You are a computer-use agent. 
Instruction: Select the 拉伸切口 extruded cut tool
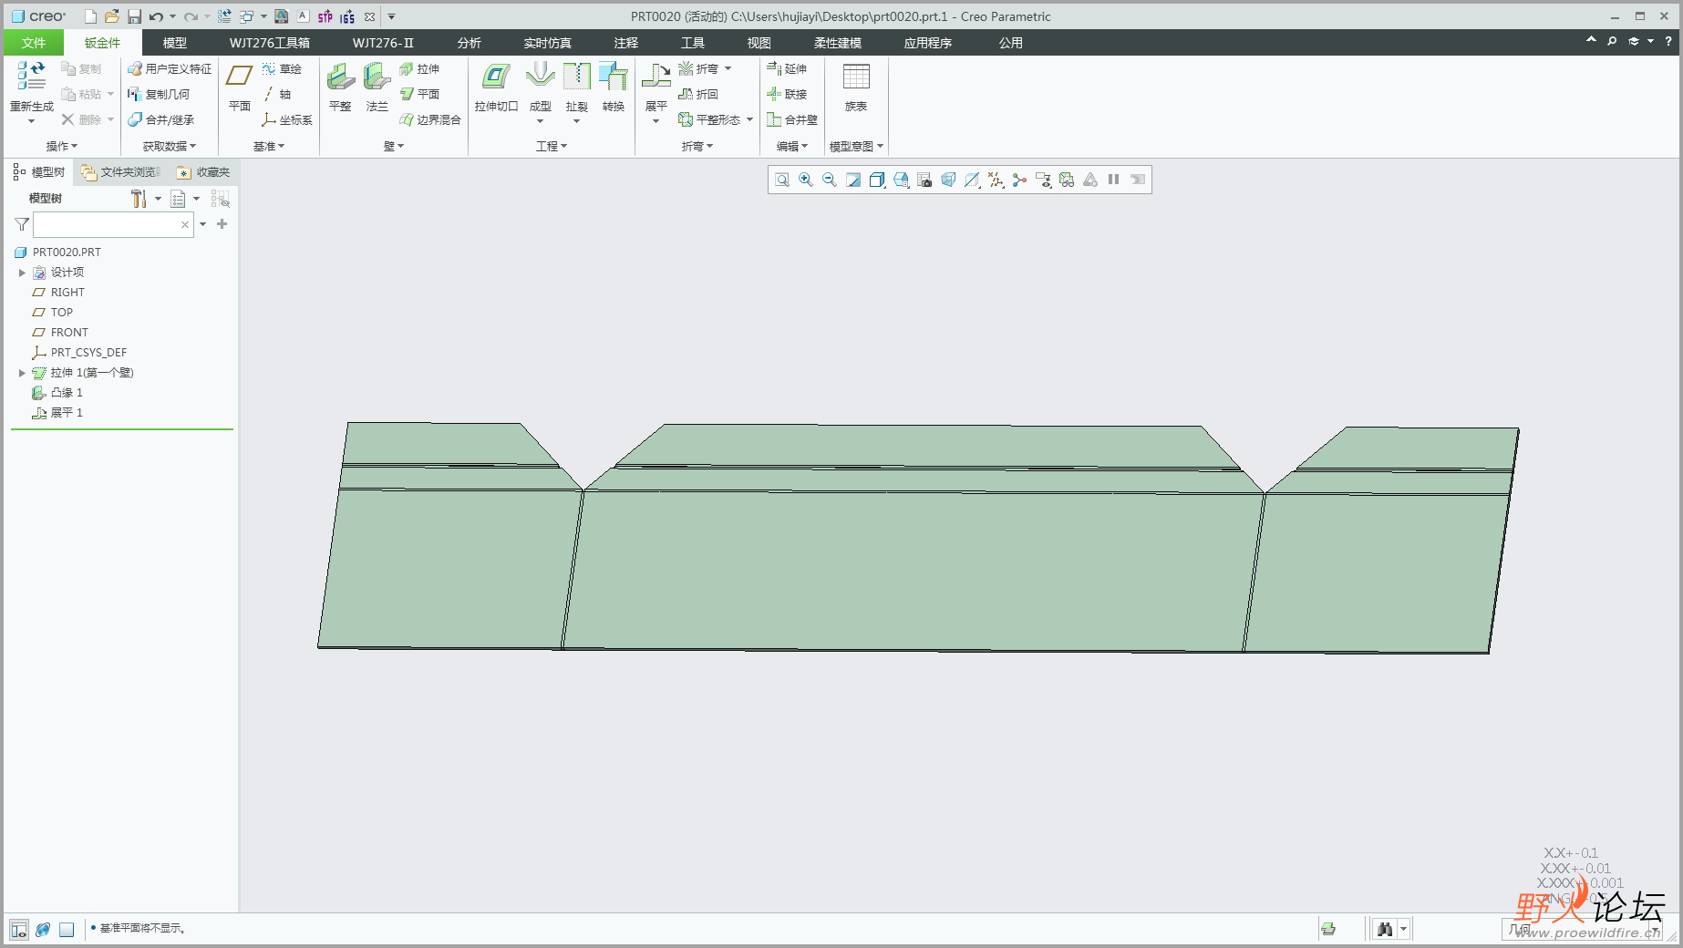pos(496,88)
